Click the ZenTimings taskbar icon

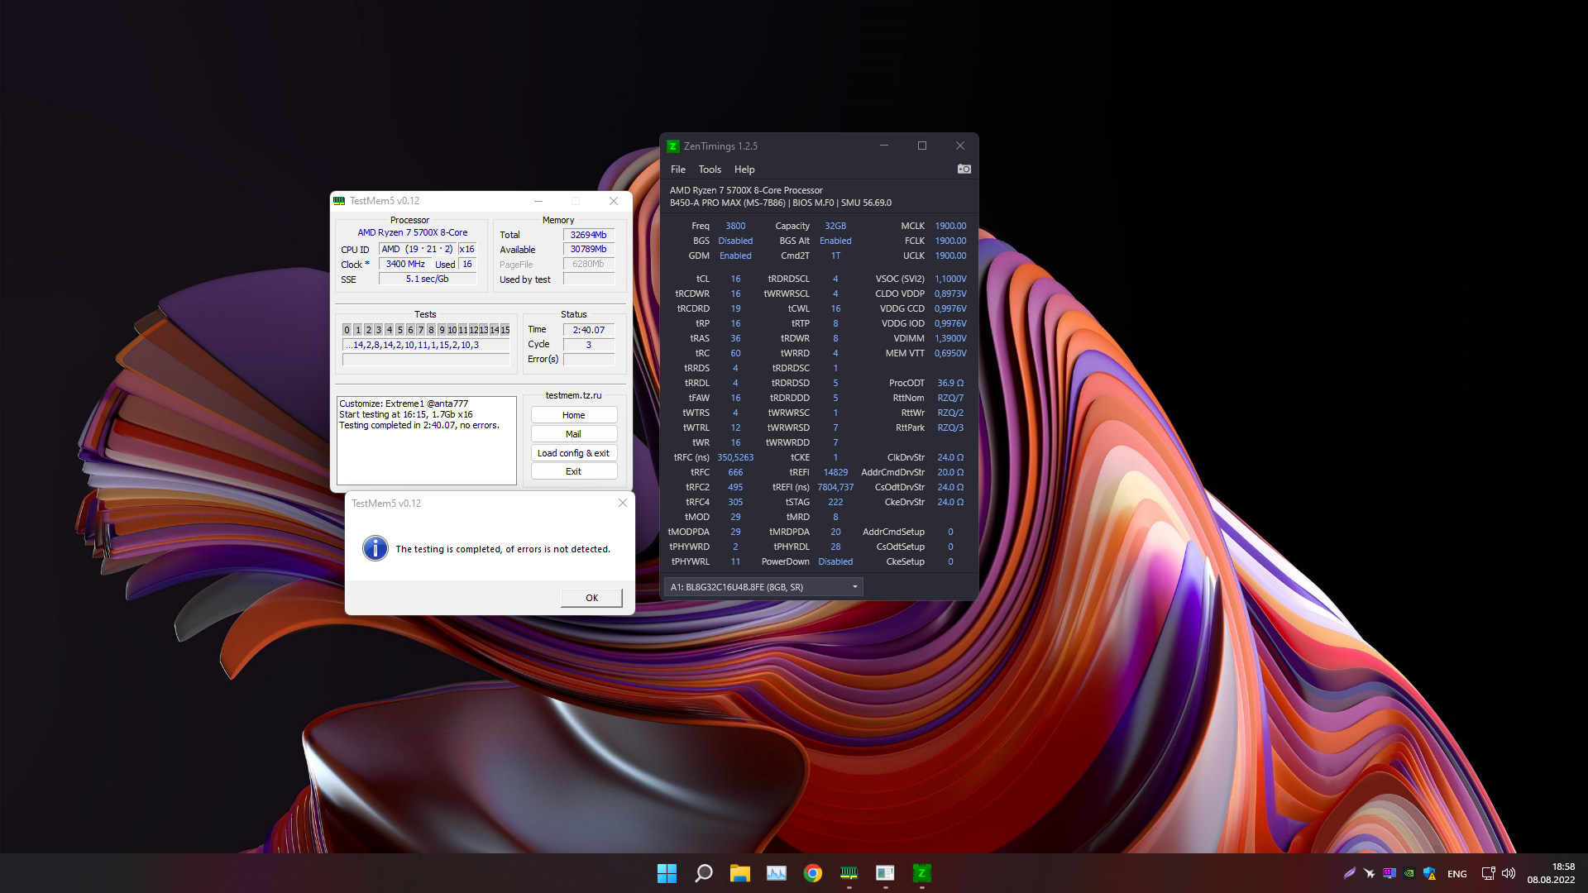[921, 873]
